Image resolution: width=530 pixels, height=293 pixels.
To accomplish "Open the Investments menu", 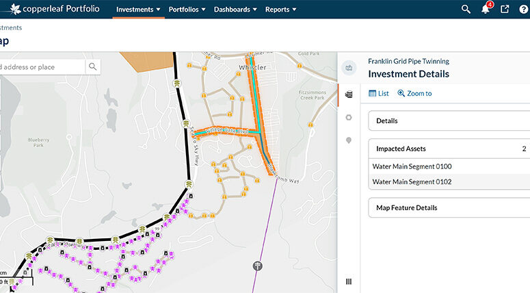I will [138, 10].
